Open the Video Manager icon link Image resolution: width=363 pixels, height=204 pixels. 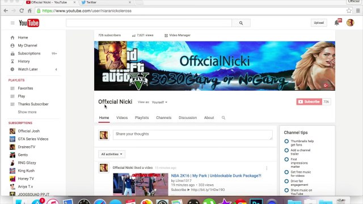point(166,35)
